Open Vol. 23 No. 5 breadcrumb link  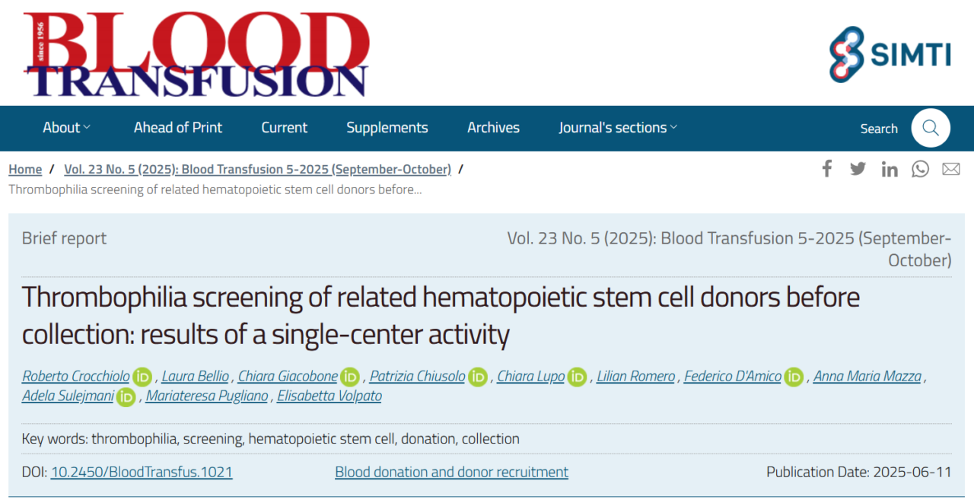click(256, 169)
